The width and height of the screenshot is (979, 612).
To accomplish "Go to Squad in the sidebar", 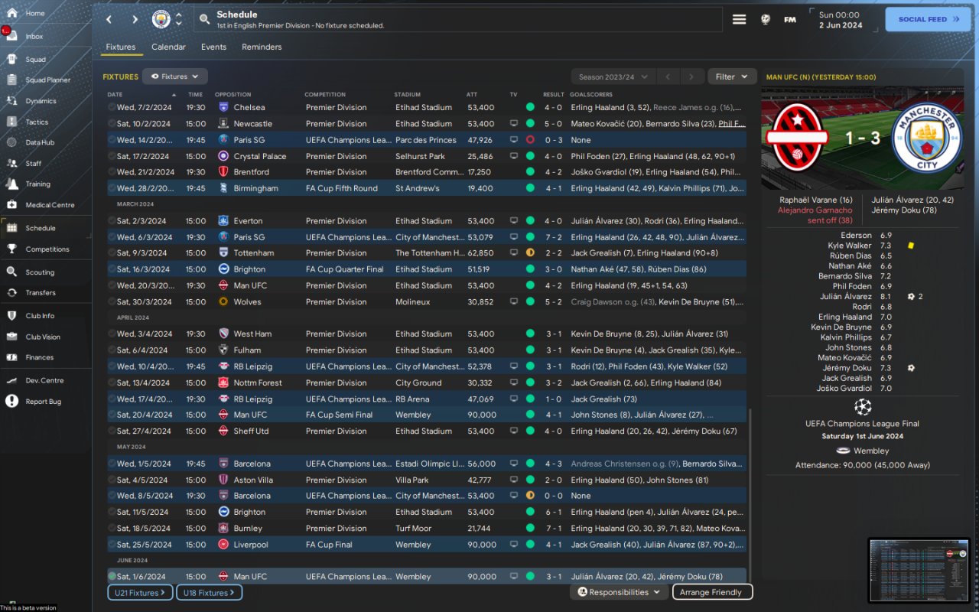I will coord(35,59).
